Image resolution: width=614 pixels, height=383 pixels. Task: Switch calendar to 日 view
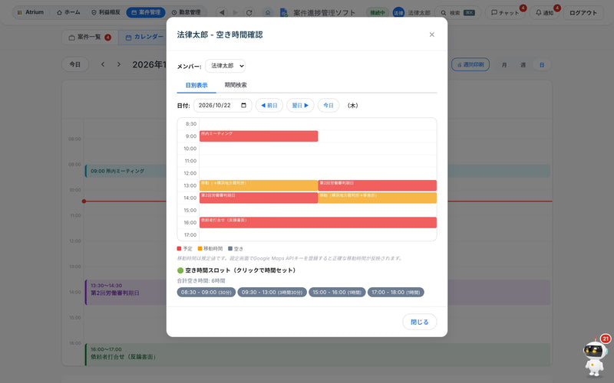pyautogui.click(x=542, y=65)
